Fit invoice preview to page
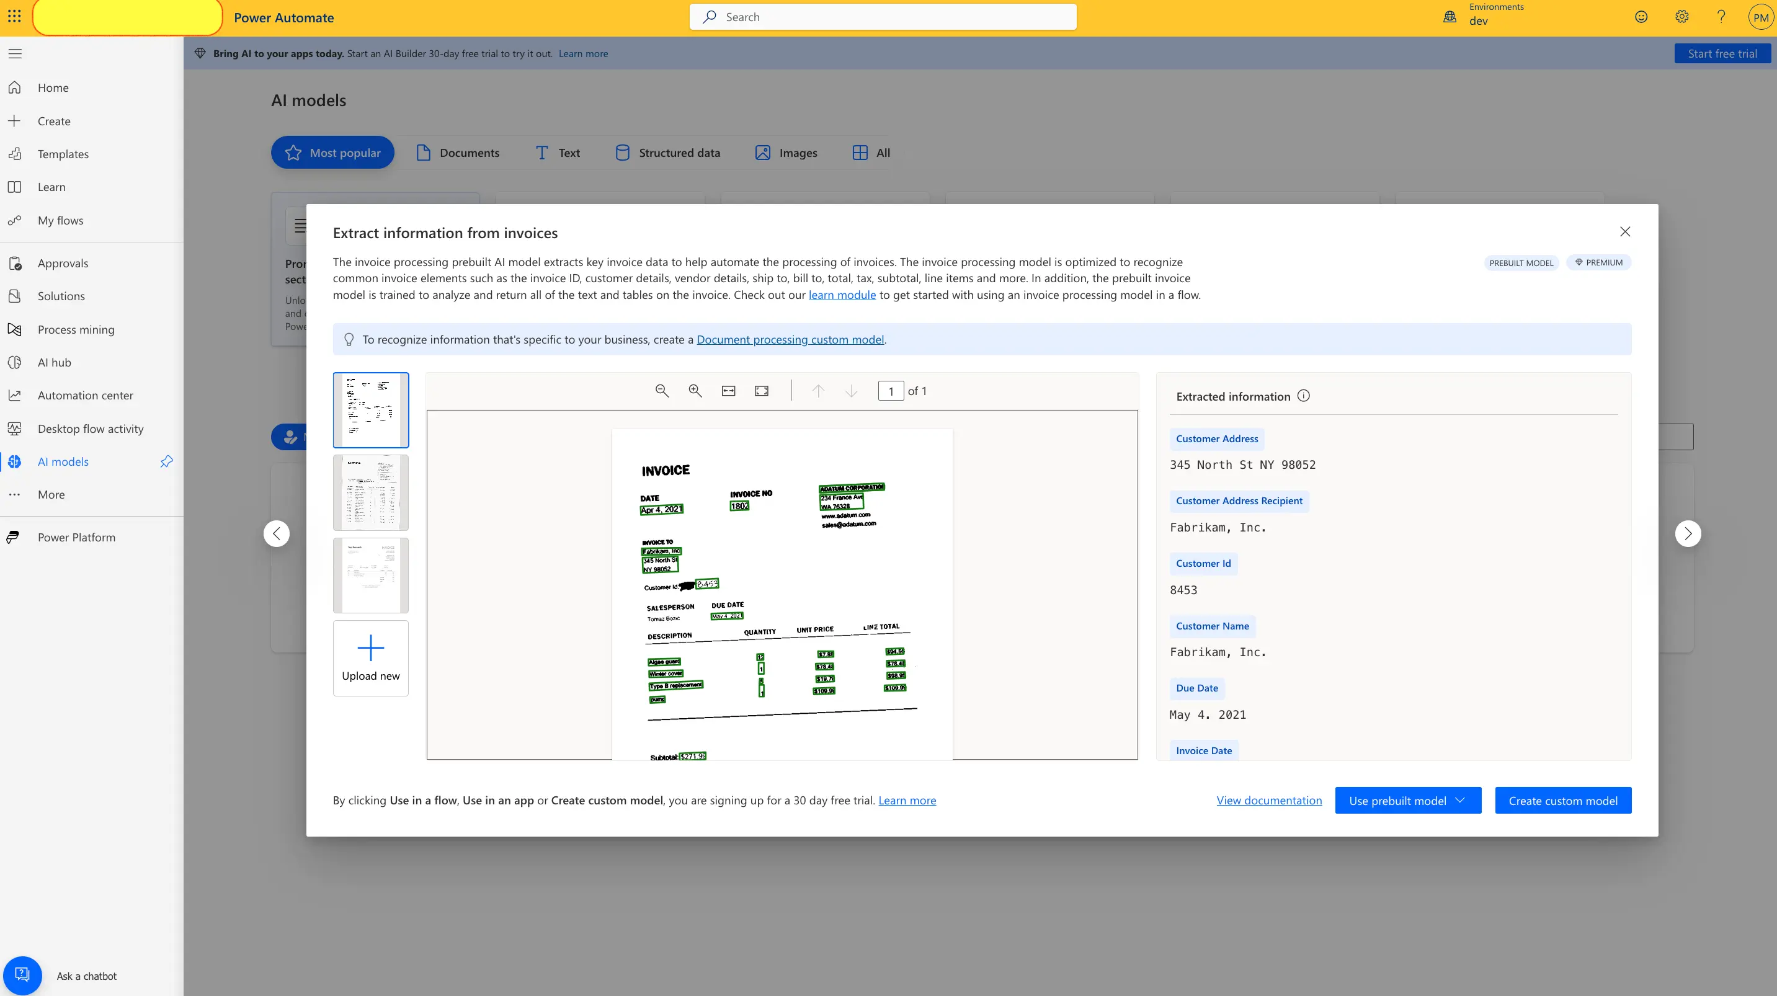Viewport: 1777px width, 996px height. [761, 390]
